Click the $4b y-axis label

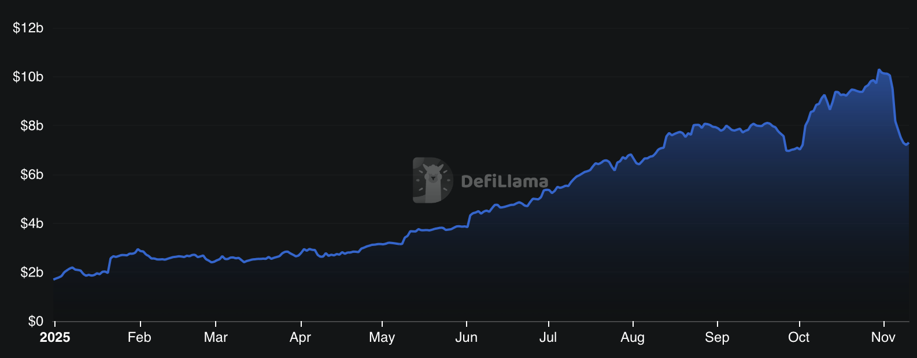coord(32,223)
